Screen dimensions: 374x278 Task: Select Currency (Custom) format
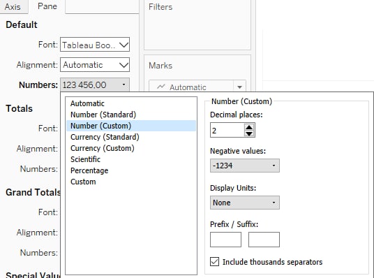(131, 148)
